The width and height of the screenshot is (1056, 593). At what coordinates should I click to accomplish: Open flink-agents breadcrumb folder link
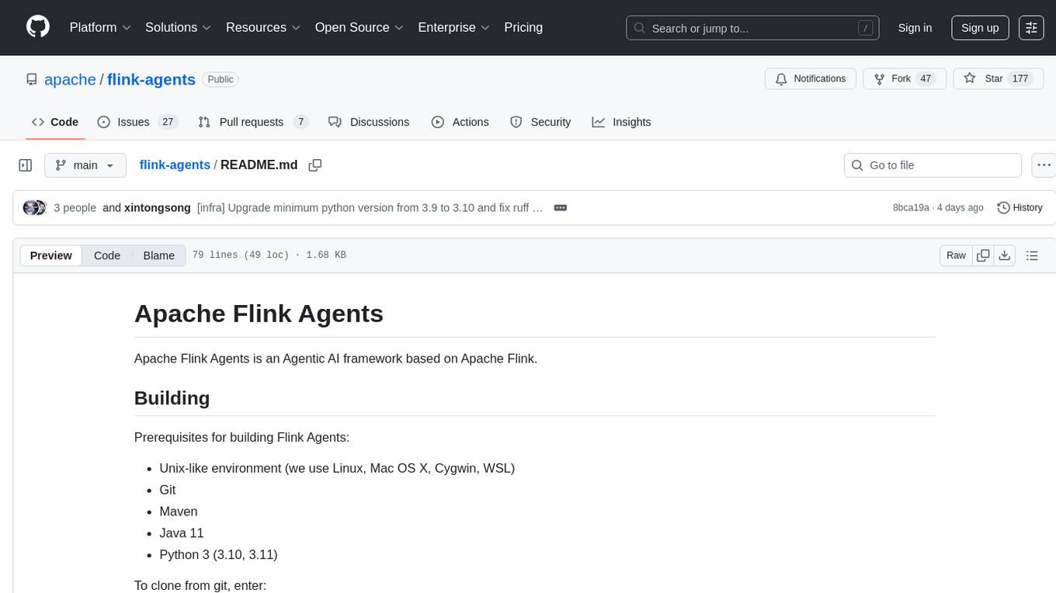coord(175,165)
